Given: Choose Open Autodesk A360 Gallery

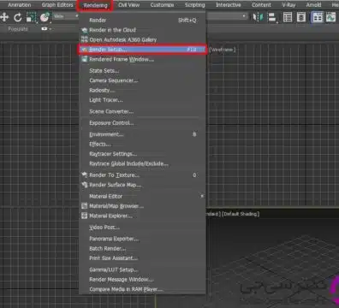Looking at the screenshot, I should coord(142,39).
